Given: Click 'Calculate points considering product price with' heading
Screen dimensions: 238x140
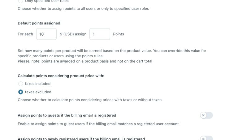Looking at the screenshot, I should pos(61,76).
